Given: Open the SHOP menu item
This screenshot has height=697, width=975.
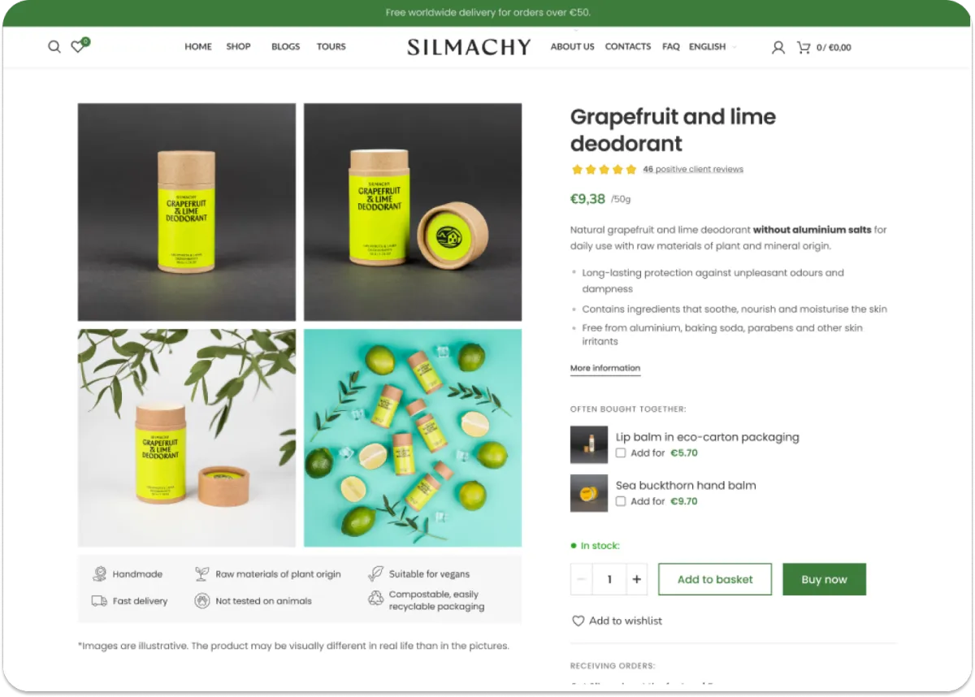Looking at the screenshot, I should tap(238, 47).
